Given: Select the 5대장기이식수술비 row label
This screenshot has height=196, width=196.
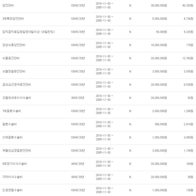Looking at the screenshot, I should tap(14, 164).
